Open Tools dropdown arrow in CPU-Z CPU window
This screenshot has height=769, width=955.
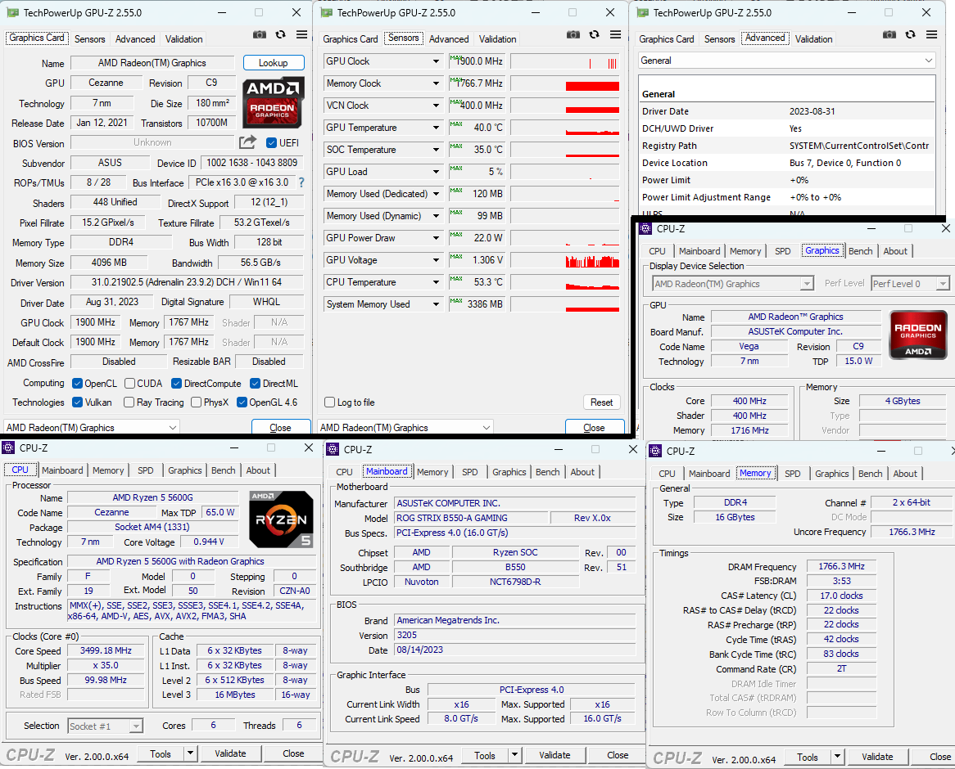[190, 753]
